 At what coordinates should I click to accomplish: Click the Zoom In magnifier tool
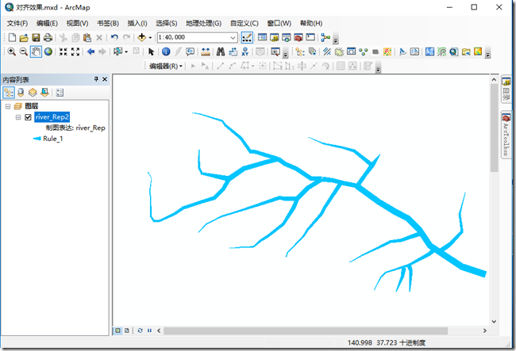(11, 52)
